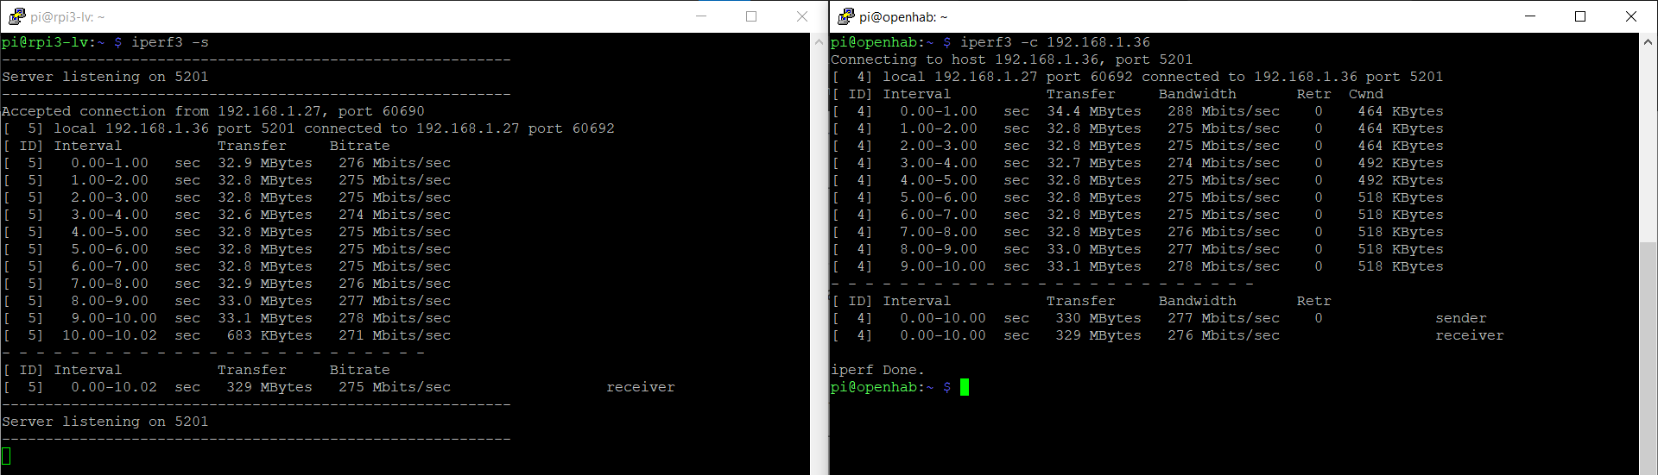
Task: Close the pi@rpi3-lv terminal window
Action: (801, 16)
